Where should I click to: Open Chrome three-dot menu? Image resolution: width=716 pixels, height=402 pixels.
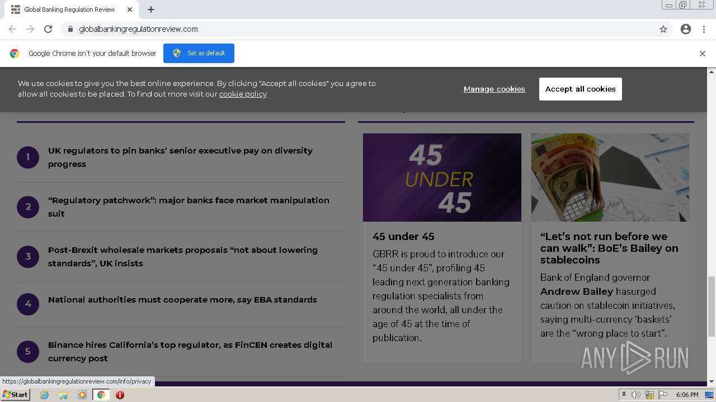[704, 29]
